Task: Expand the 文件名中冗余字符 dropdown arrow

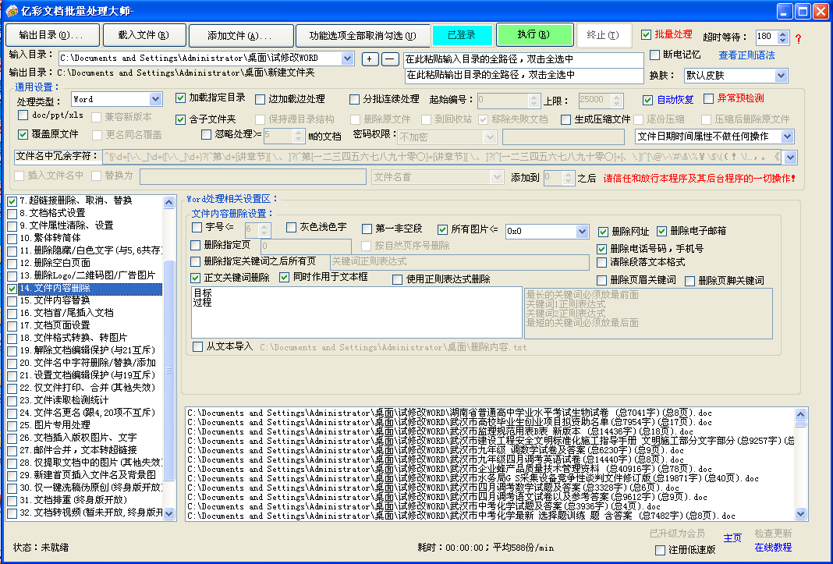Action: 791,158
